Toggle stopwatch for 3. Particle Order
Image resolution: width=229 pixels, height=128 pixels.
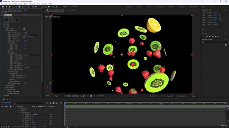[x=11, y=55]
